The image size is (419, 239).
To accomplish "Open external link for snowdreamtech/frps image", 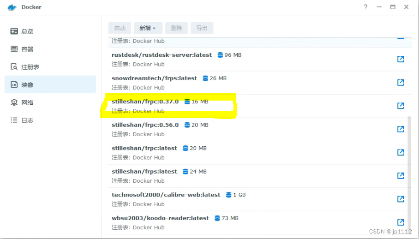I will (x=400, y=82).
